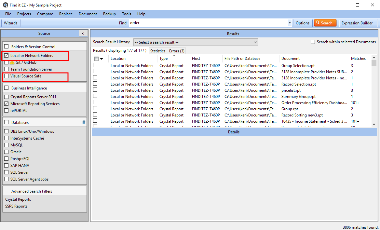Check the SQL Server Agent Jobs checkbox

pyautogui.click(x=7, y=179)
